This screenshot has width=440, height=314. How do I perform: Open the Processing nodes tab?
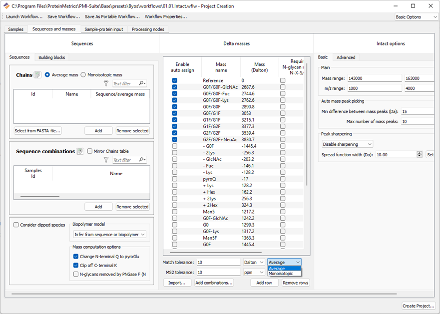147,29
